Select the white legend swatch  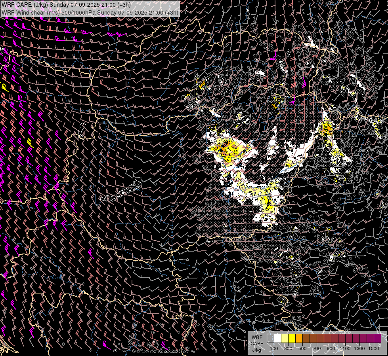278,339
